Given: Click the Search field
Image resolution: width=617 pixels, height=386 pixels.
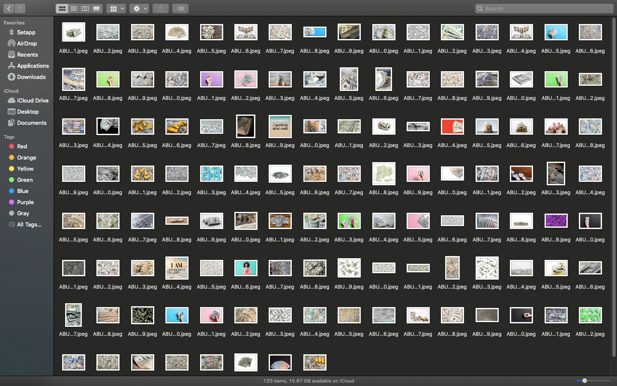Looking at the screenshot, I should [x=544, y=9].
